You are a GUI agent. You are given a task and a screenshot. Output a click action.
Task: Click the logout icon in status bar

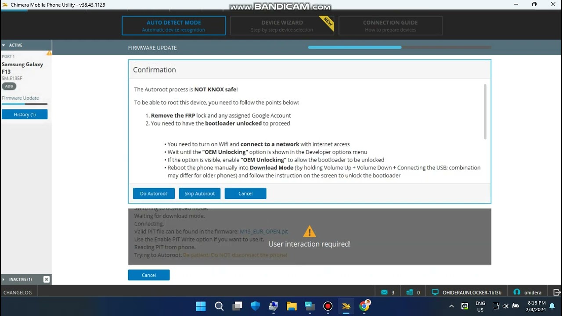[x=557, y=292]
